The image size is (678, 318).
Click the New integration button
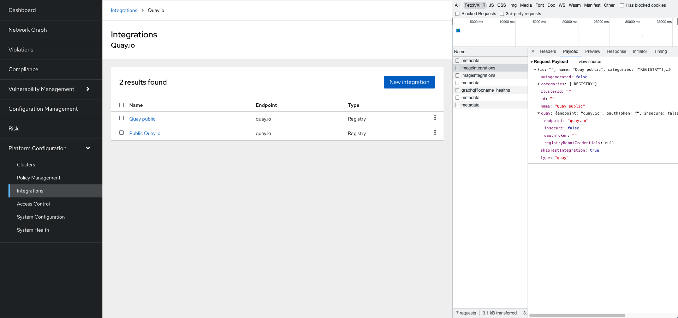[409, 82]
